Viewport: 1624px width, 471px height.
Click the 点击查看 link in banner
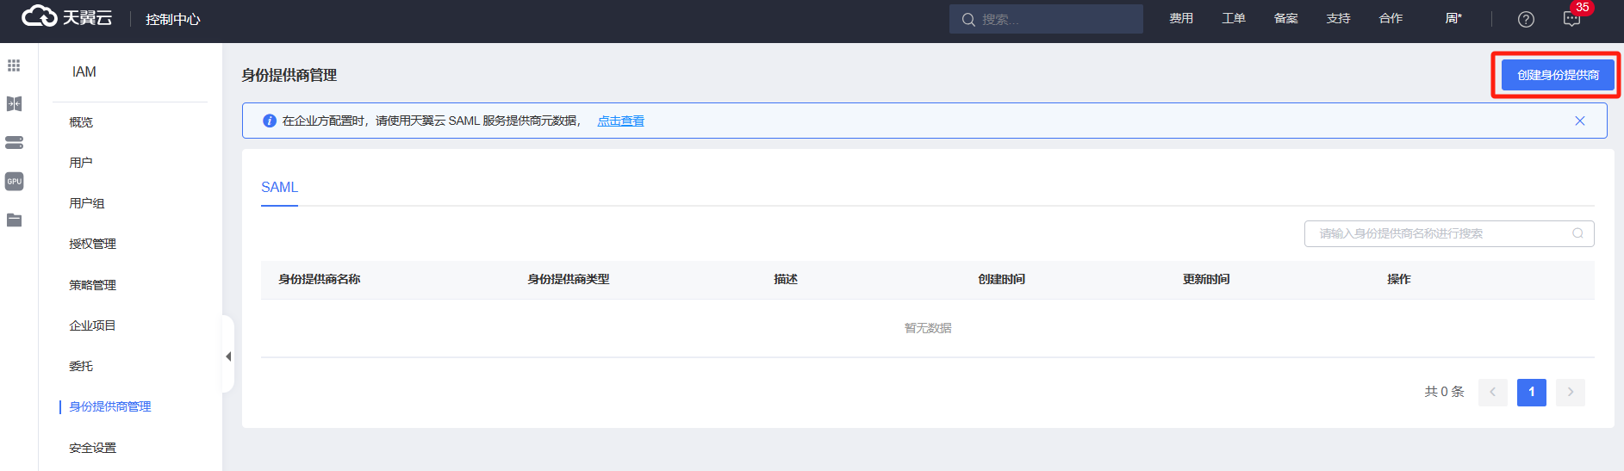[x=620, y=121]
